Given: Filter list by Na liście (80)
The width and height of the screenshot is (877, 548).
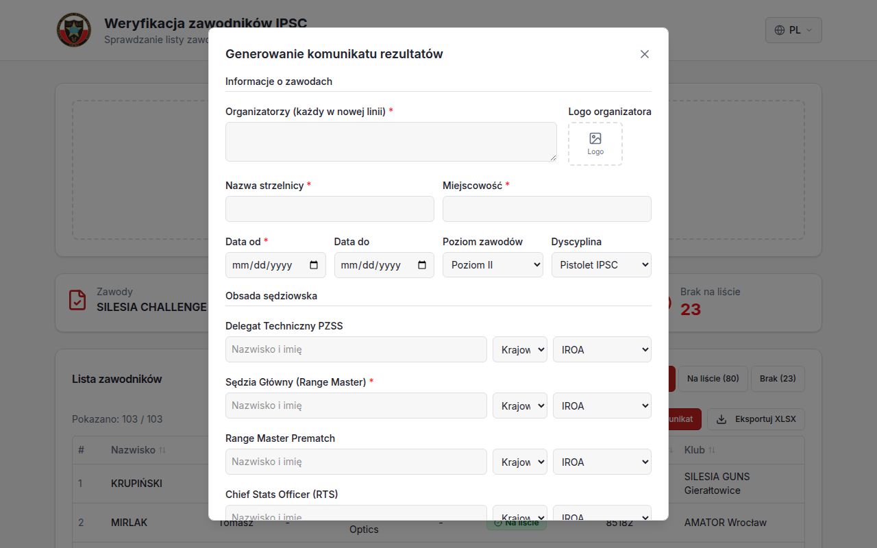Looking at the screenshot, I should point(713,379).
